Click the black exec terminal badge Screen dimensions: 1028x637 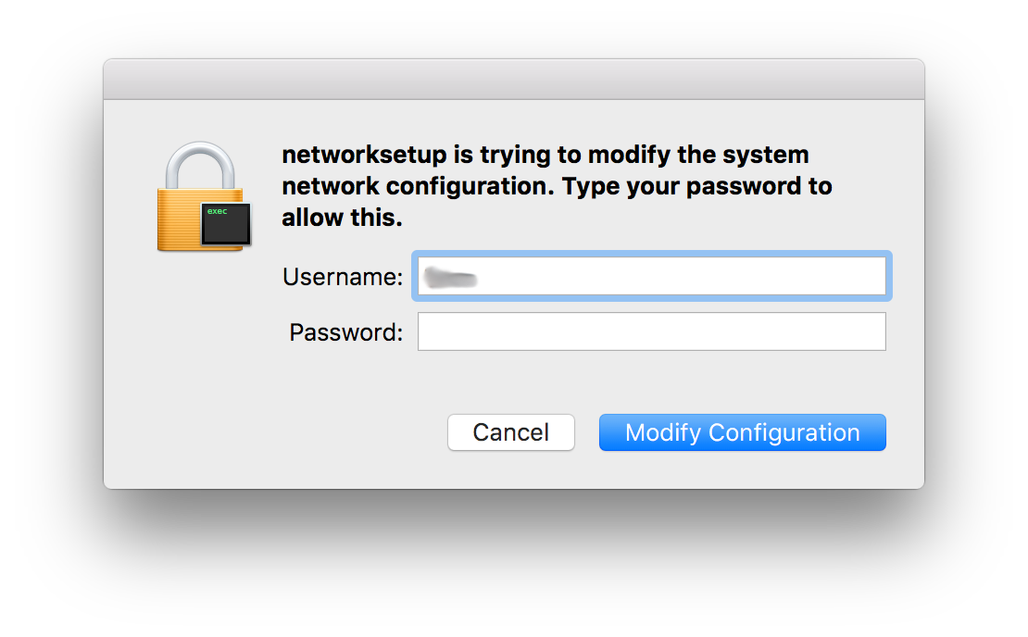[x=226, y=224]
